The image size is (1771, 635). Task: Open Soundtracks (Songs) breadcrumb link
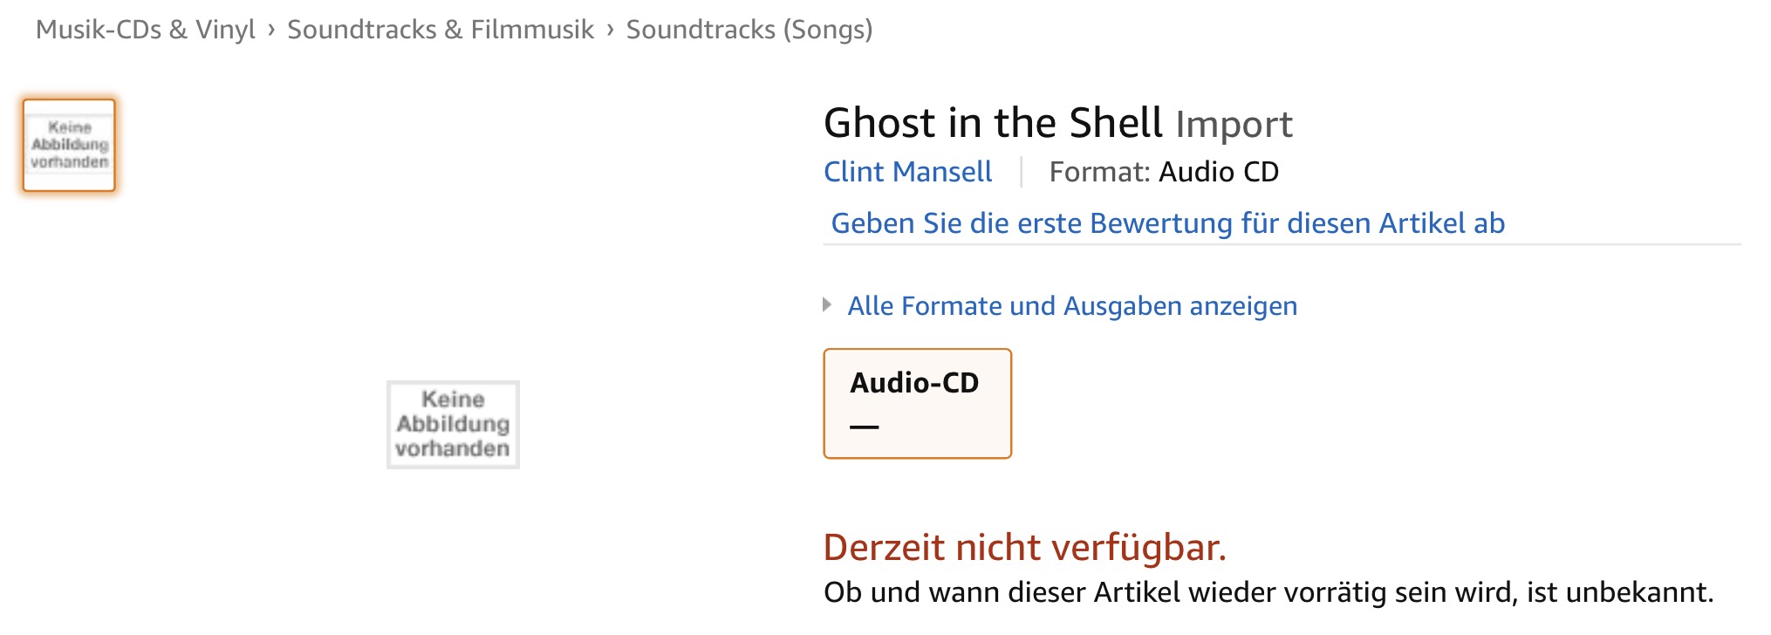749,30
